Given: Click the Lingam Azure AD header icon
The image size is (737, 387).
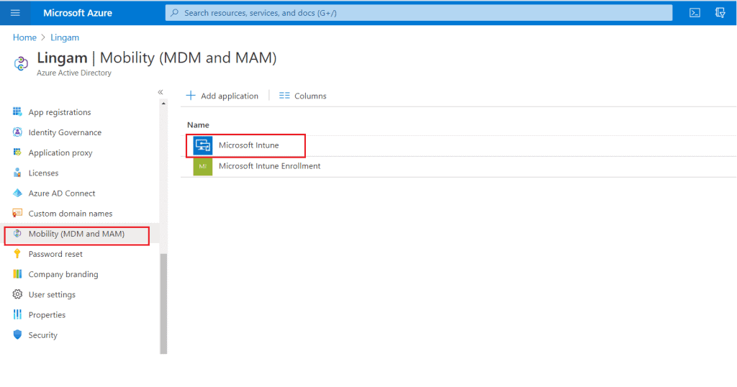Looking at the screenshot, I should (21, 63).
